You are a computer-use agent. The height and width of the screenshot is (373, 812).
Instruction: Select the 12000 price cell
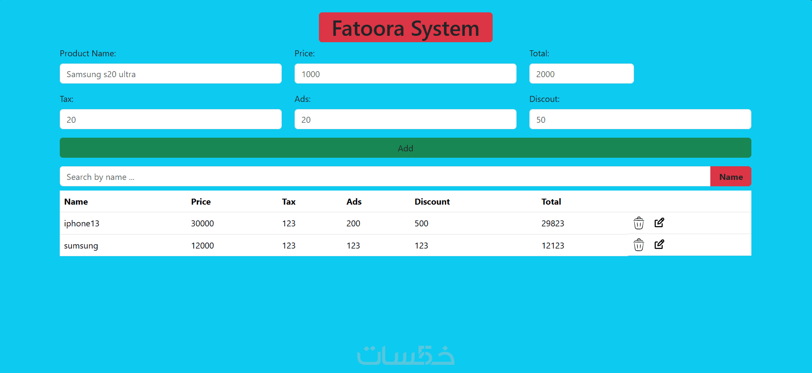pyautogui.click(x=202, y=246)
